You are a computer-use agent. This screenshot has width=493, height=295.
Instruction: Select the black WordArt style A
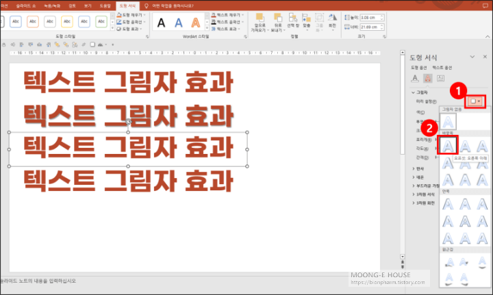[162, 23]
